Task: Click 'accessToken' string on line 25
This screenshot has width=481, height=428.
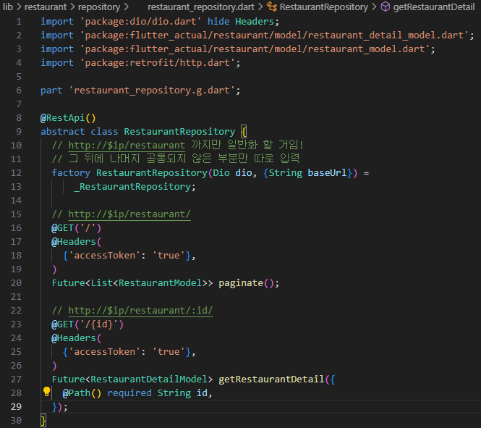Action: [104, 352]
